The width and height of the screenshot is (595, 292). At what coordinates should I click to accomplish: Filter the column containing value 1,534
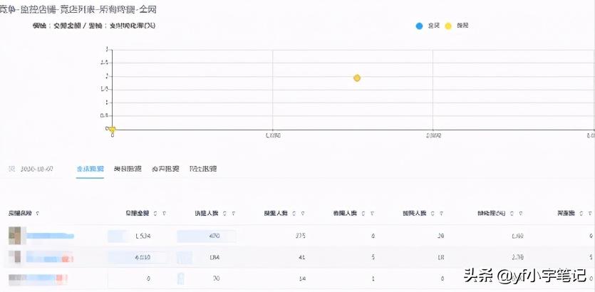(x=164, y=214)
